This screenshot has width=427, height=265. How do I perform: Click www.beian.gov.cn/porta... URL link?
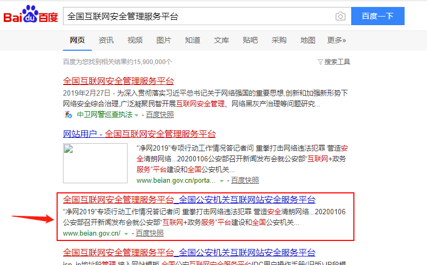click(176, 181)
